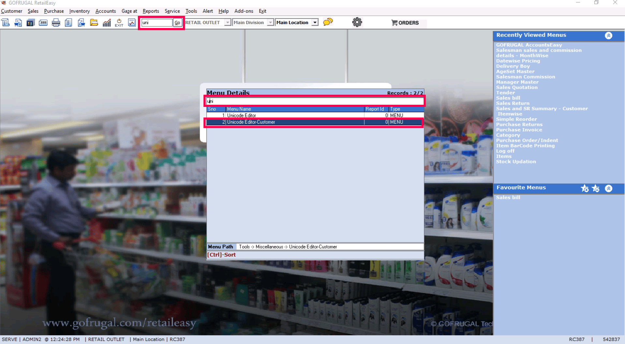
Task: Click the Exit menu item
Action: click(x=262, y=11)
